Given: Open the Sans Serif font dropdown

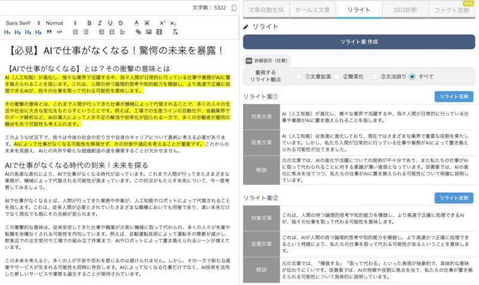Looking at the screenshot, I should (x=23, y=23).
